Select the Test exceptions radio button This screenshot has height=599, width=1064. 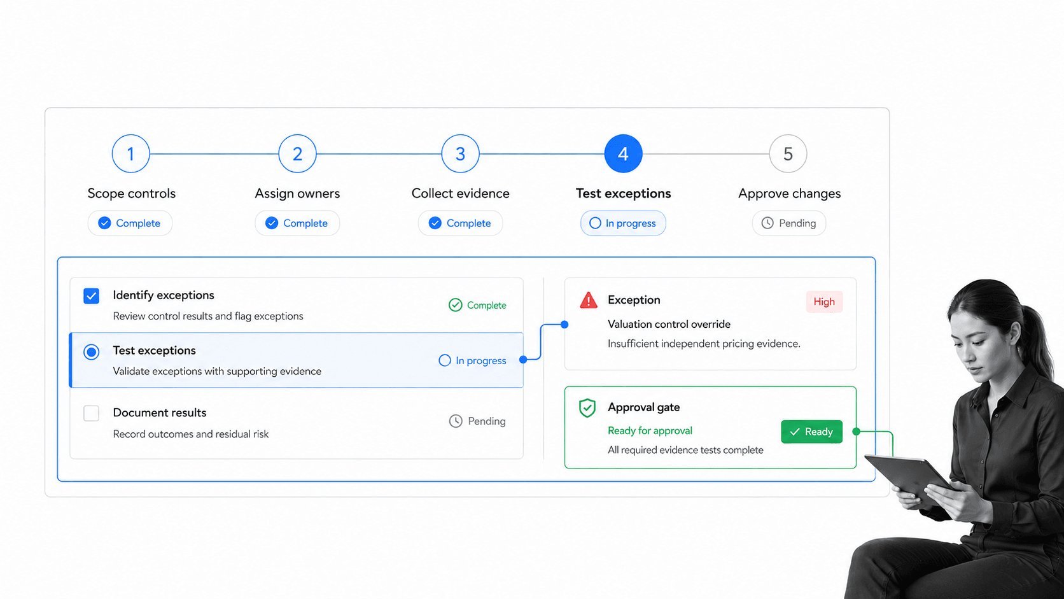[92, 352]
